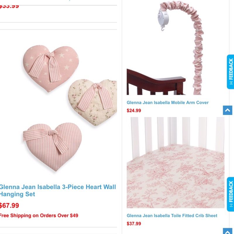Click the $24.99 price of the mobile arm cover
234x234 pixels.
point(134,111)
